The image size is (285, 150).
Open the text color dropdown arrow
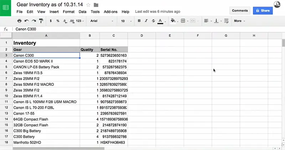point(165,21)
